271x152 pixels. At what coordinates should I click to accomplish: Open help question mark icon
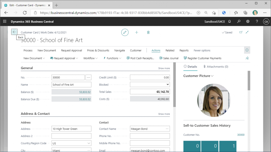pos(257,22)
